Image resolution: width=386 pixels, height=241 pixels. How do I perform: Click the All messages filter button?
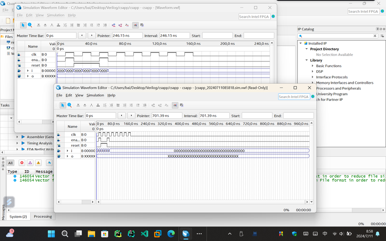pyautogui.click(x=10, y=163)
